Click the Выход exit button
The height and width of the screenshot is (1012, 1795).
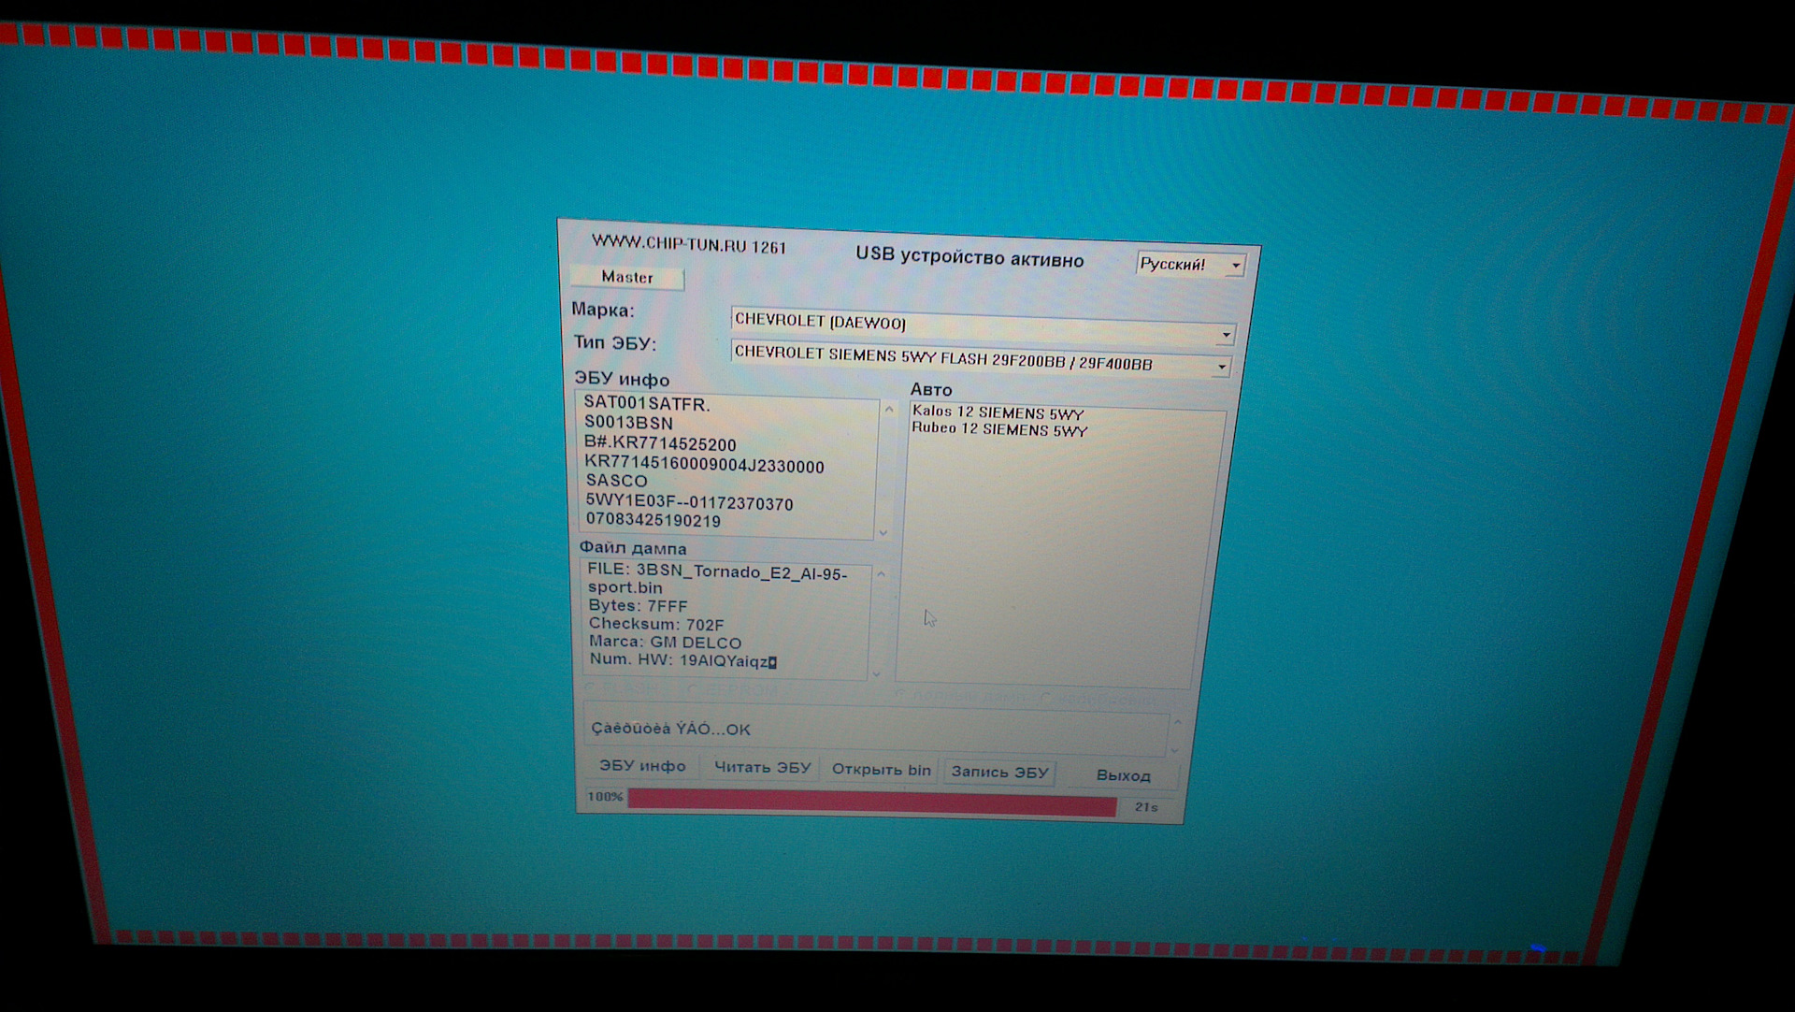(1123, 775)
